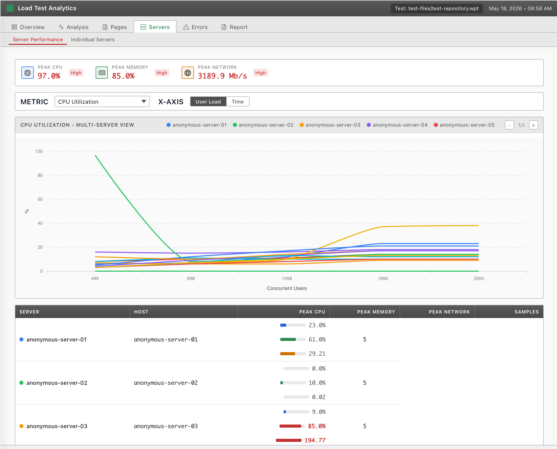Select the anonymous-server-03 table row name

(x=57, y=426)
